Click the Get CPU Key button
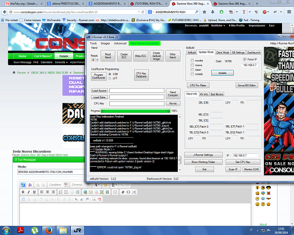 tap(243, 162)
